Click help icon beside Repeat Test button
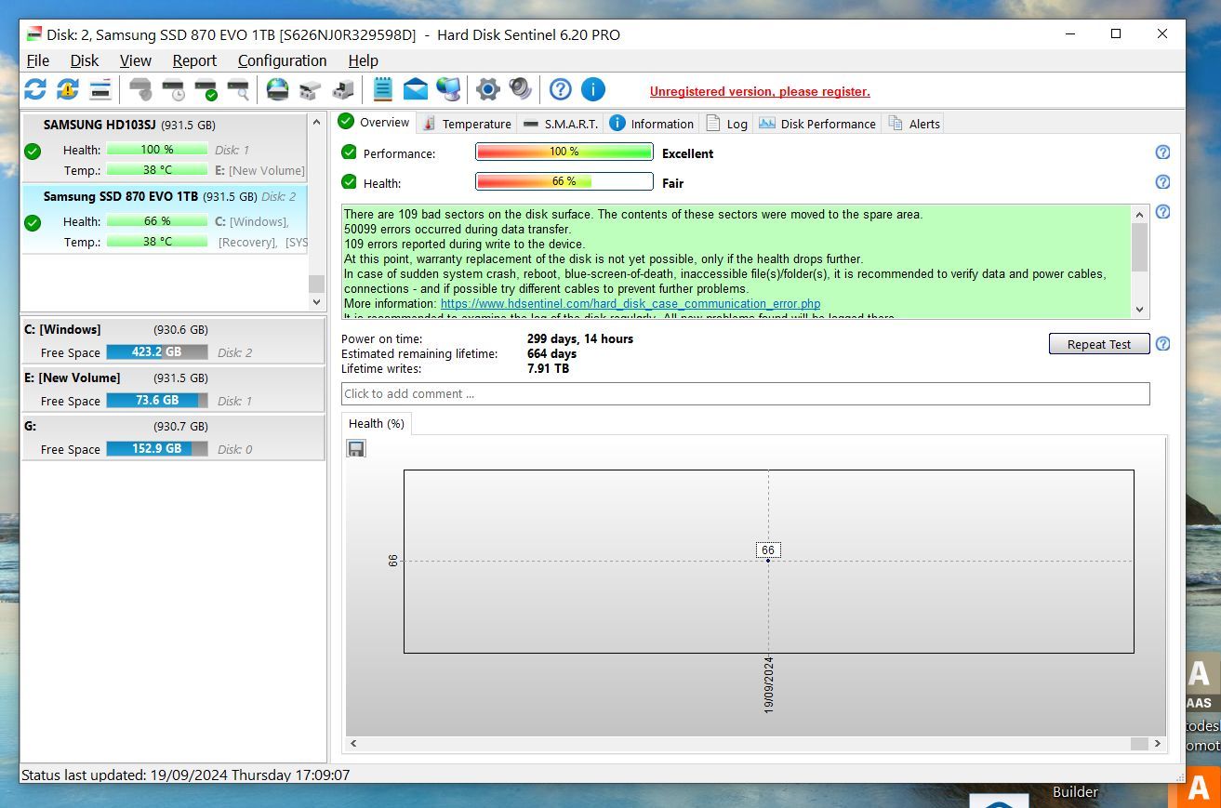 tap(1162, 344)
